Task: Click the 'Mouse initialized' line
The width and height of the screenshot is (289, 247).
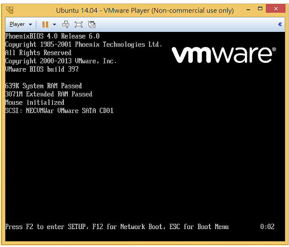Action: coord(35,102)
